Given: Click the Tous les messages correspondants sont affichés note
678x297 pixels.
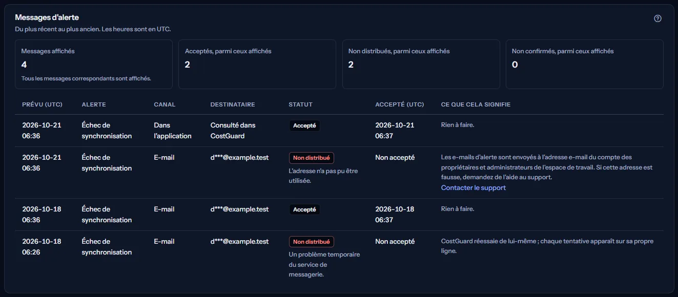Looking at the screenshot, I should (x=86, y=78).
